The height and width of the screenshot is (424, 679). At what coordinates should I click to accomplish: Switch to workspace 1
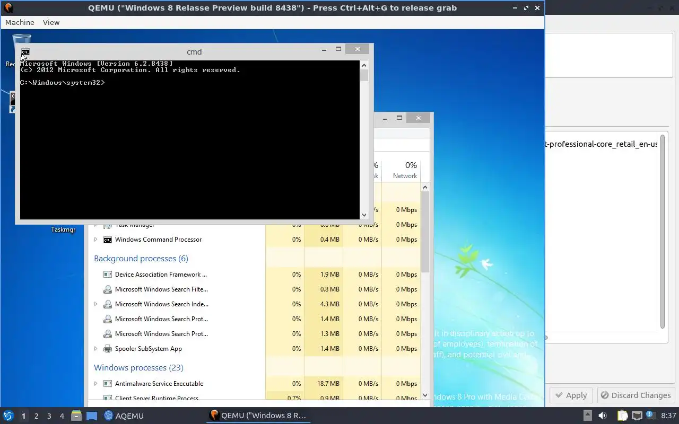(x=23, y=416)
